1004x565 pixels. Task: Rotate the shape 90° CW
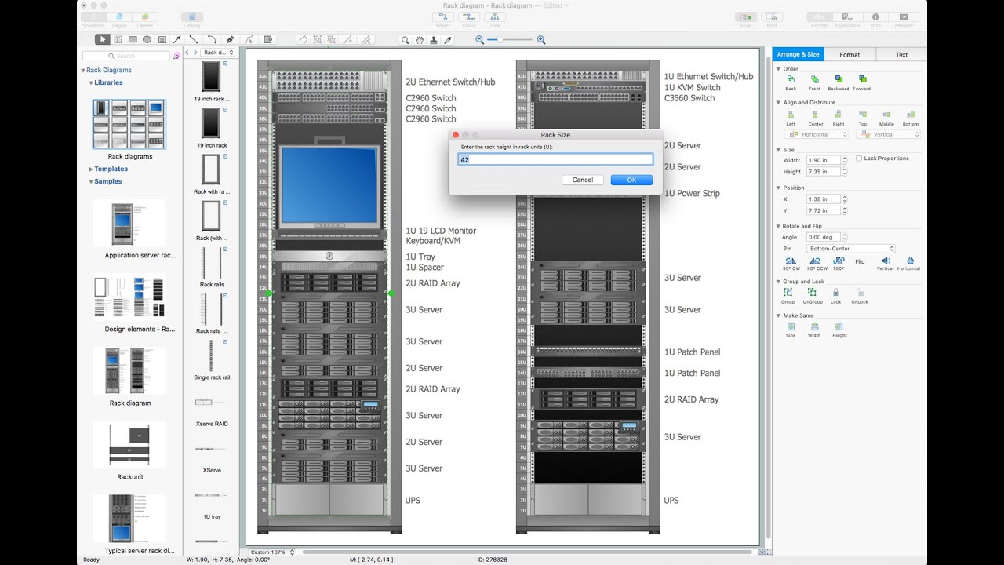[x=791, y=261]
